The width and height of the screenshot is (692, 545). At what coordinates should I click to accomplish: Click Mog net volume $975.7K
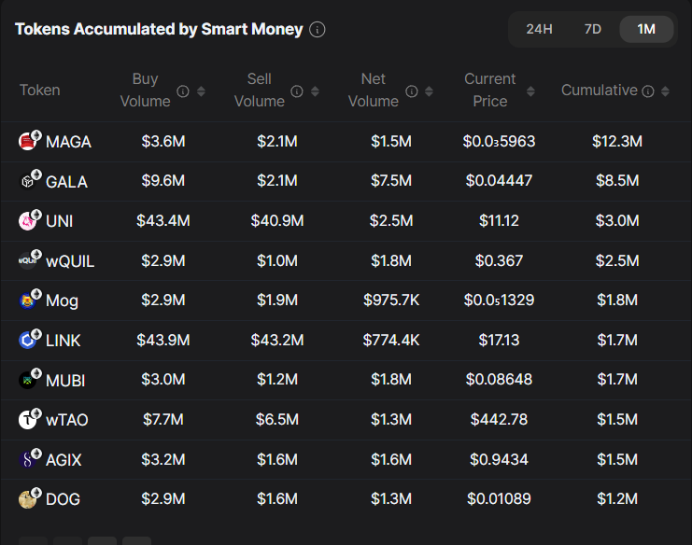tap(391, 300)
